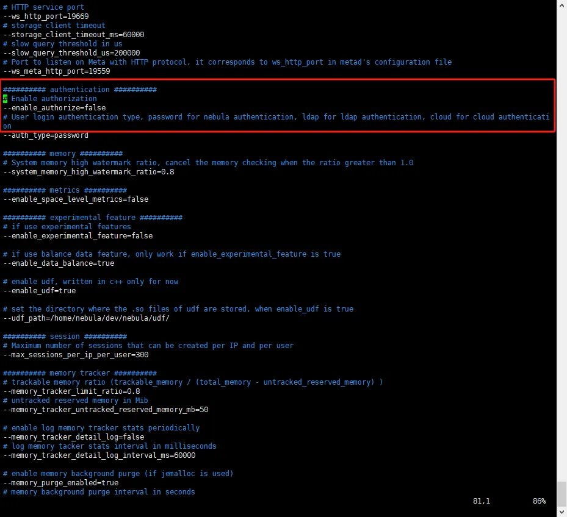The width and height of the screenshot is (567, 517).
Task: Click '# enable udf, written in c++' comment
Action: point(91,282)
